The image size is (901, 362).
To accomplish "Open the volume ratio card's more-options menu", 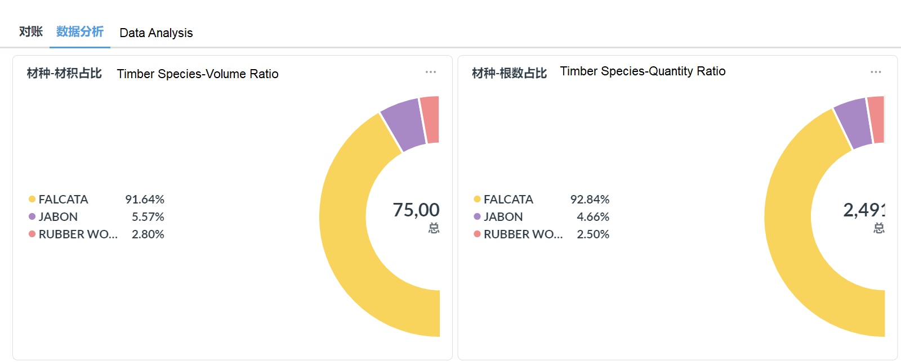I will click(431, 72).
